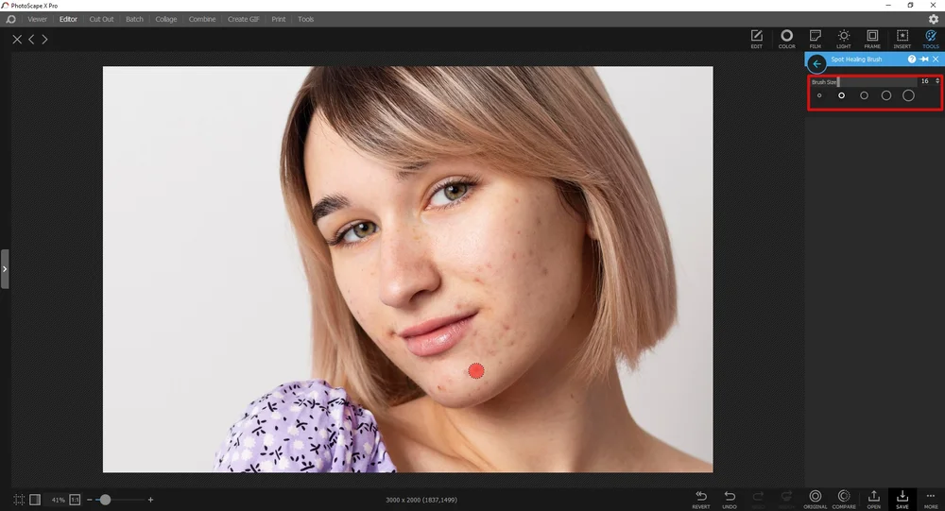Pin the Spot Healing Brush panel
The height and width of the screenshot is (511, 945).
pos(923,60)
